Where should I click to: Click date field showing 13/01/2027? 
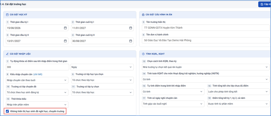coord(37,41)
